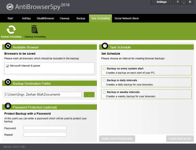Click the Password Protection (optional) title
Image resolution: width=196 pixels, height=150 pixels.
35,107
